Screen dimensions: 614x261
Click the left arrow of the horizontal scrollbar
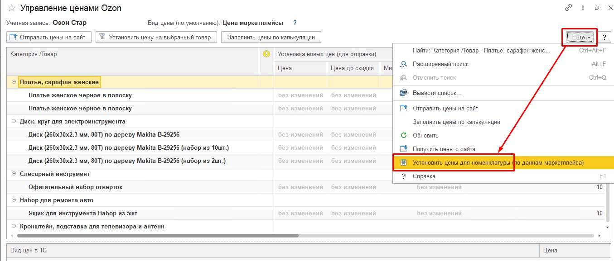[11, 236]
